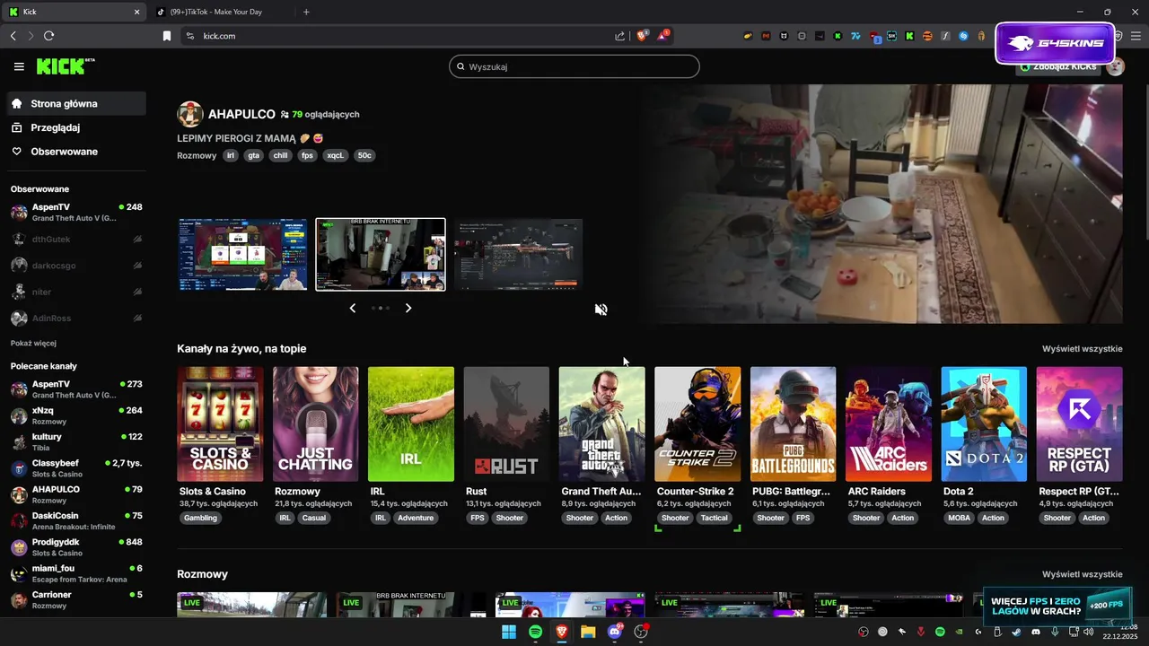Image resolution: width=1149 pixels, height=646 pixels.
Task: Open AdinRoss in followed list
Action: click(x=76, y=318)
